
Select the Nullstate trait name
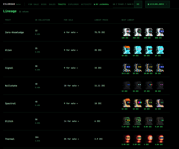[11, 86]
